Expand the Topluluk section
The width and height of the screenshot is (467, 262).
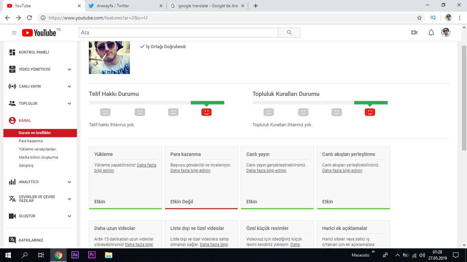click(69, 104)
